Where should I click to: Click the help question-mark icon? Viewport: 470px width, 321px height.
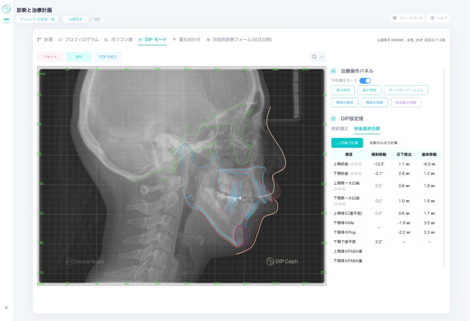(x=432, y=18)
